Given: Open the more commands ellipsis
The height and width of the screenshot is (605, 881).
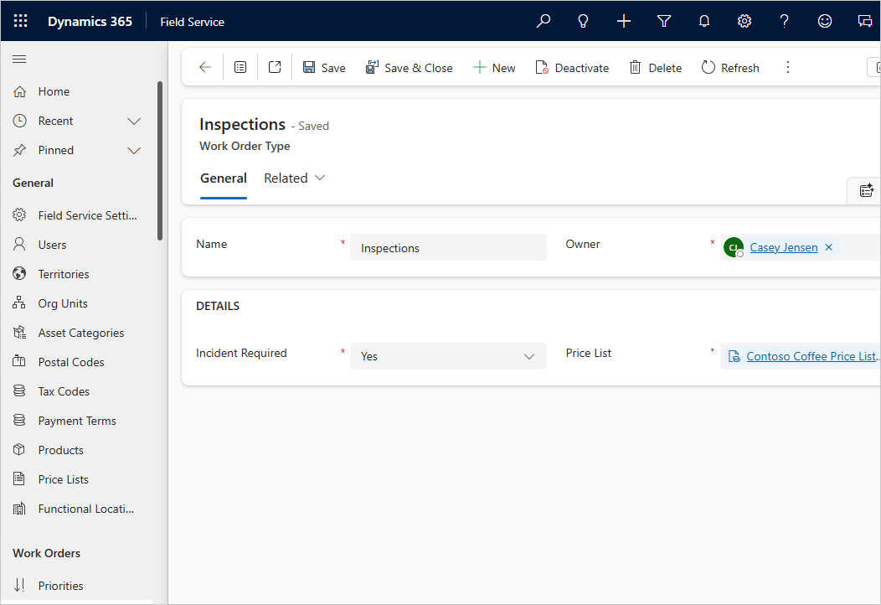Looking at the screenshot, I should point(788,68).
